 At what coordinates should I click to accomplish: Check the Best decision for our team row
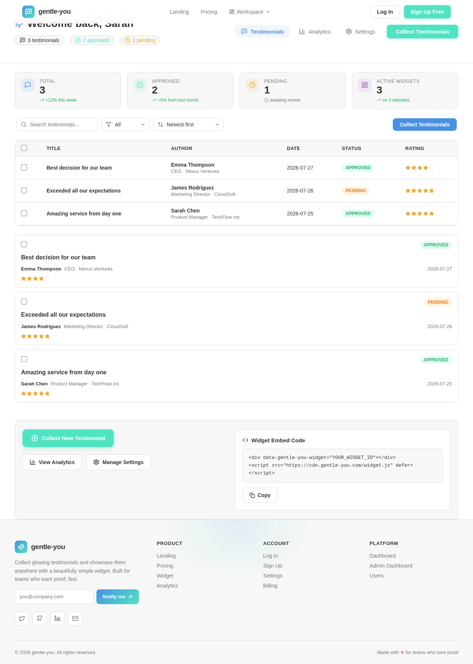coord(24,167)
